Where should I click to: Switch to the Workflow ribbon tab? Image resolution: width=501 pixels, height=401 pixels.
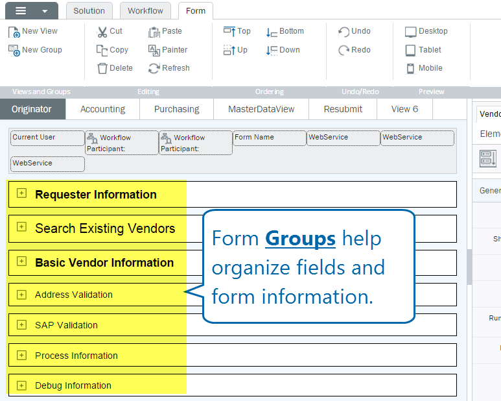coord(145,11)
